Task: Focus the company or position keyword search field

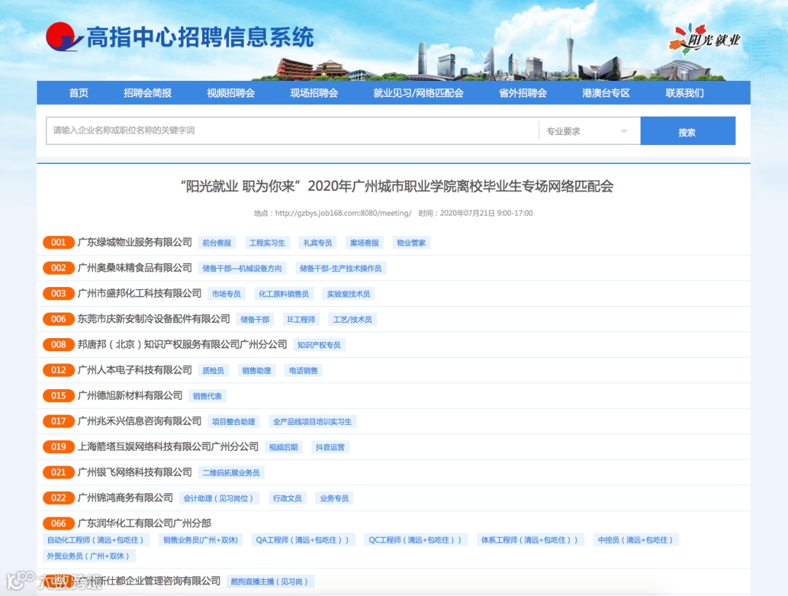Action: (x=292, y=130)
